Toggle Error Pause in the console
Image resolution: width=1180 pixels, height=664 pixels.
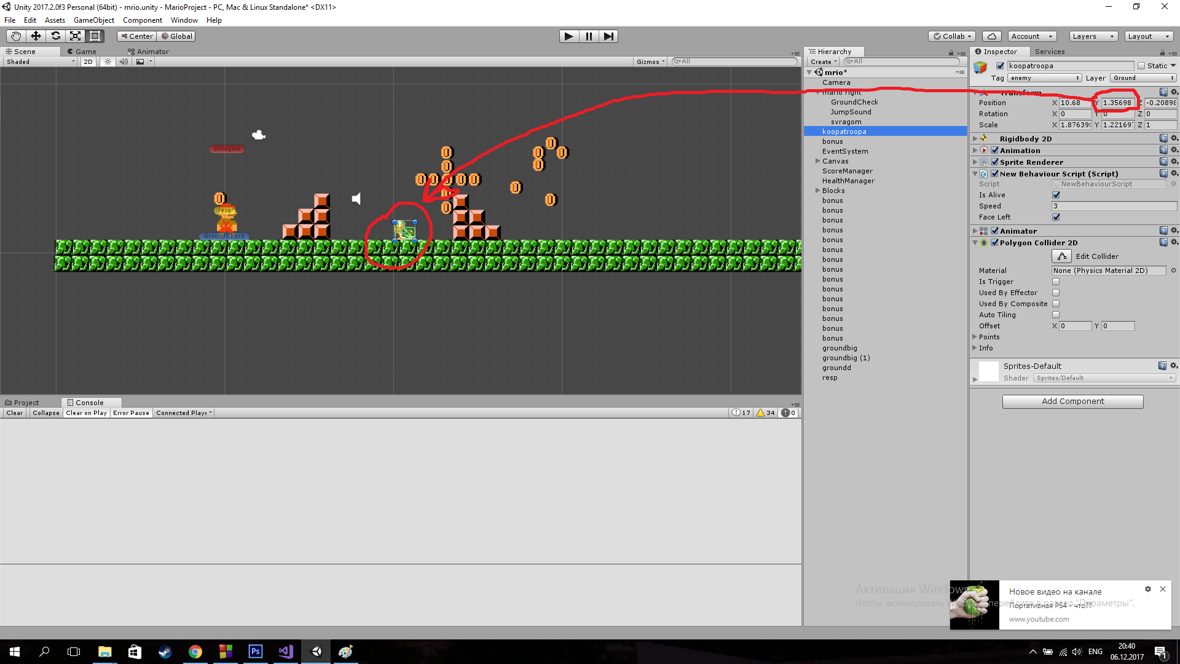[x=131, y=413]
